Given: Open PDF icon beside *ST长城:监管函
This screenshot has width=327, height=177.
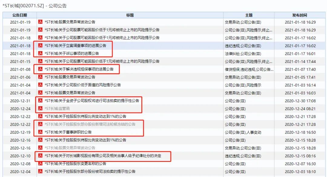Looking at the screenshot, I should click(x=40, y=108).
